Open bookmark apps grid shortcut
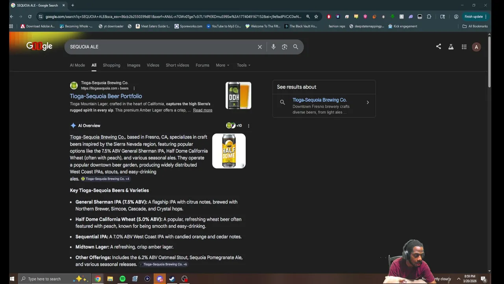 point(11,26)
